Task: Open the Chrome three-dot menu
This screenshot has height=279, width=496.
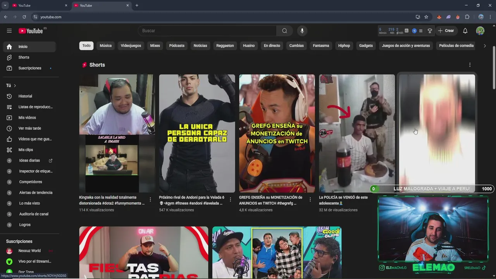Action: (x=490, y=17)
